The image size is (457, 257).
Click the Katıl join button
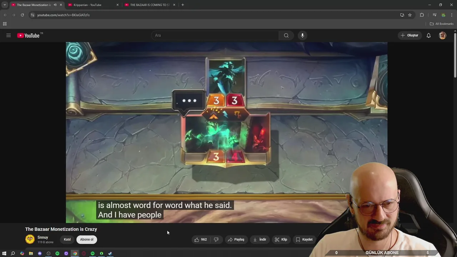[67, 240]
